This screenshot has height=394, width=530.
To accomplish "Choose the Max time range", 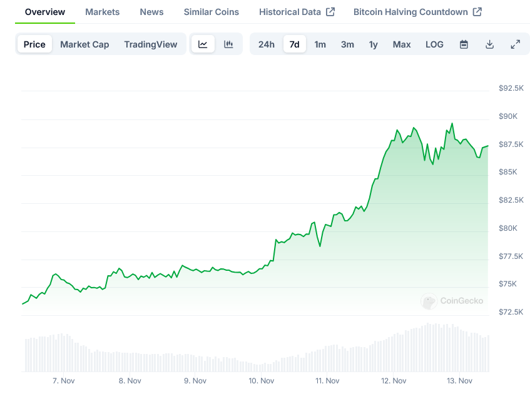I will 402,44.
